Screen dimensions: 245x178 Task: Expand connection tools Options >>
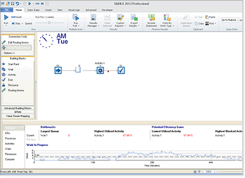pos(9,53)
